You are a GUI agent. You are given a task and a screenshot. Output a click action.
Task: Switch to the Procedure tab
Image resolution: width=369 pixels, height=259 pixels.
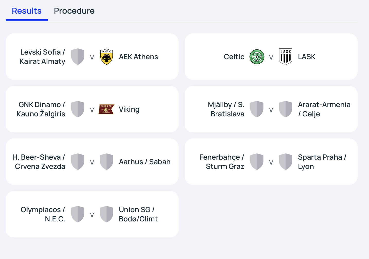[x=74, y=11]
